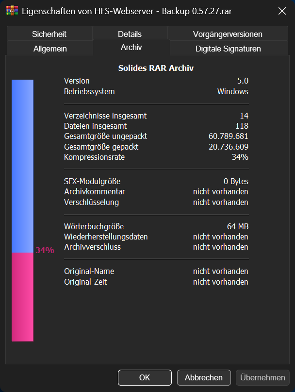Click the pink section of the compression bar

(22, 296)
